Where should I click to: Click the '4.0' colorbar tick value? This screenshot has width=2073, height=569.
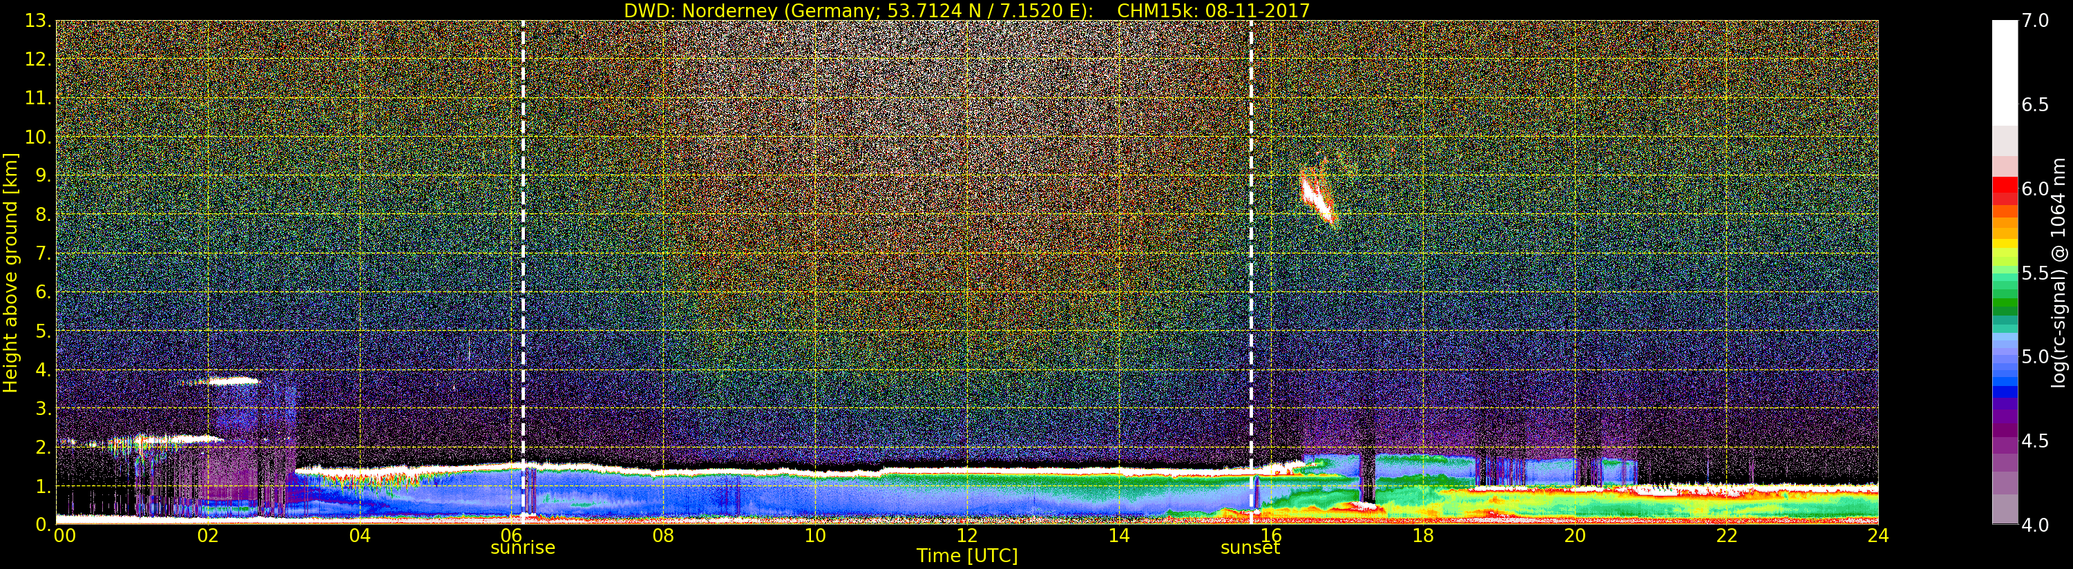2035,525
